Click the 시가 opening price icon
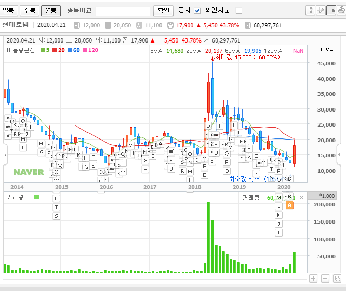The width and height of the screenshot is (346, 291). coord(77,25)
